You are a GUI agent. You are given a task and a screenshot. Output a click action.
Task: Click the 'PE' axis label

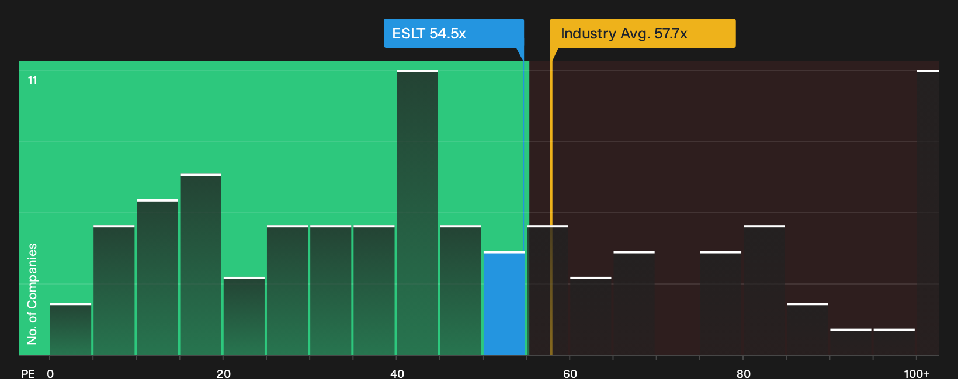point(28,373)
